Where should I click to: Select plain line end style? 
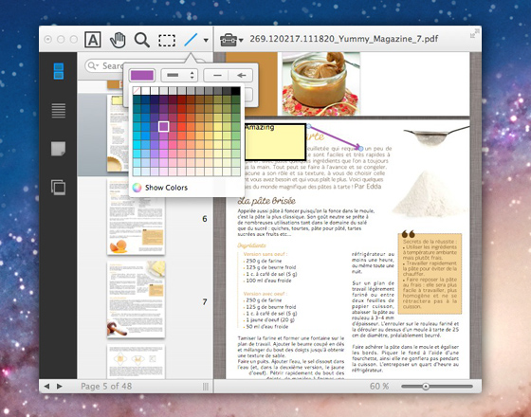tap(217, 75)
